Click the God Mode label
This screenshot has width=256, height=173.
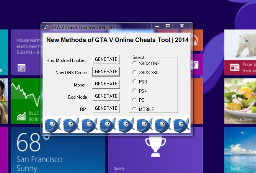tap(77, 97)
